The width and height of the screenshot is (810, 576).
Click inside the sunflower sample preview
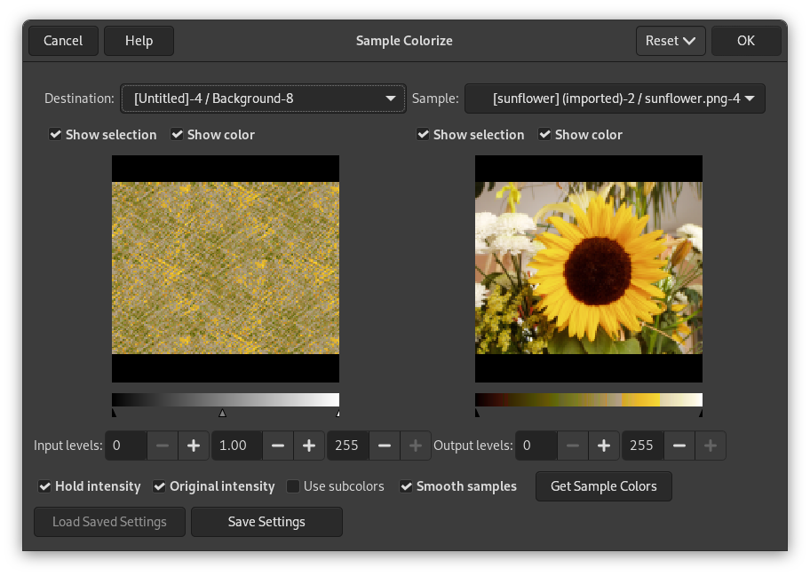coord(589,266)
